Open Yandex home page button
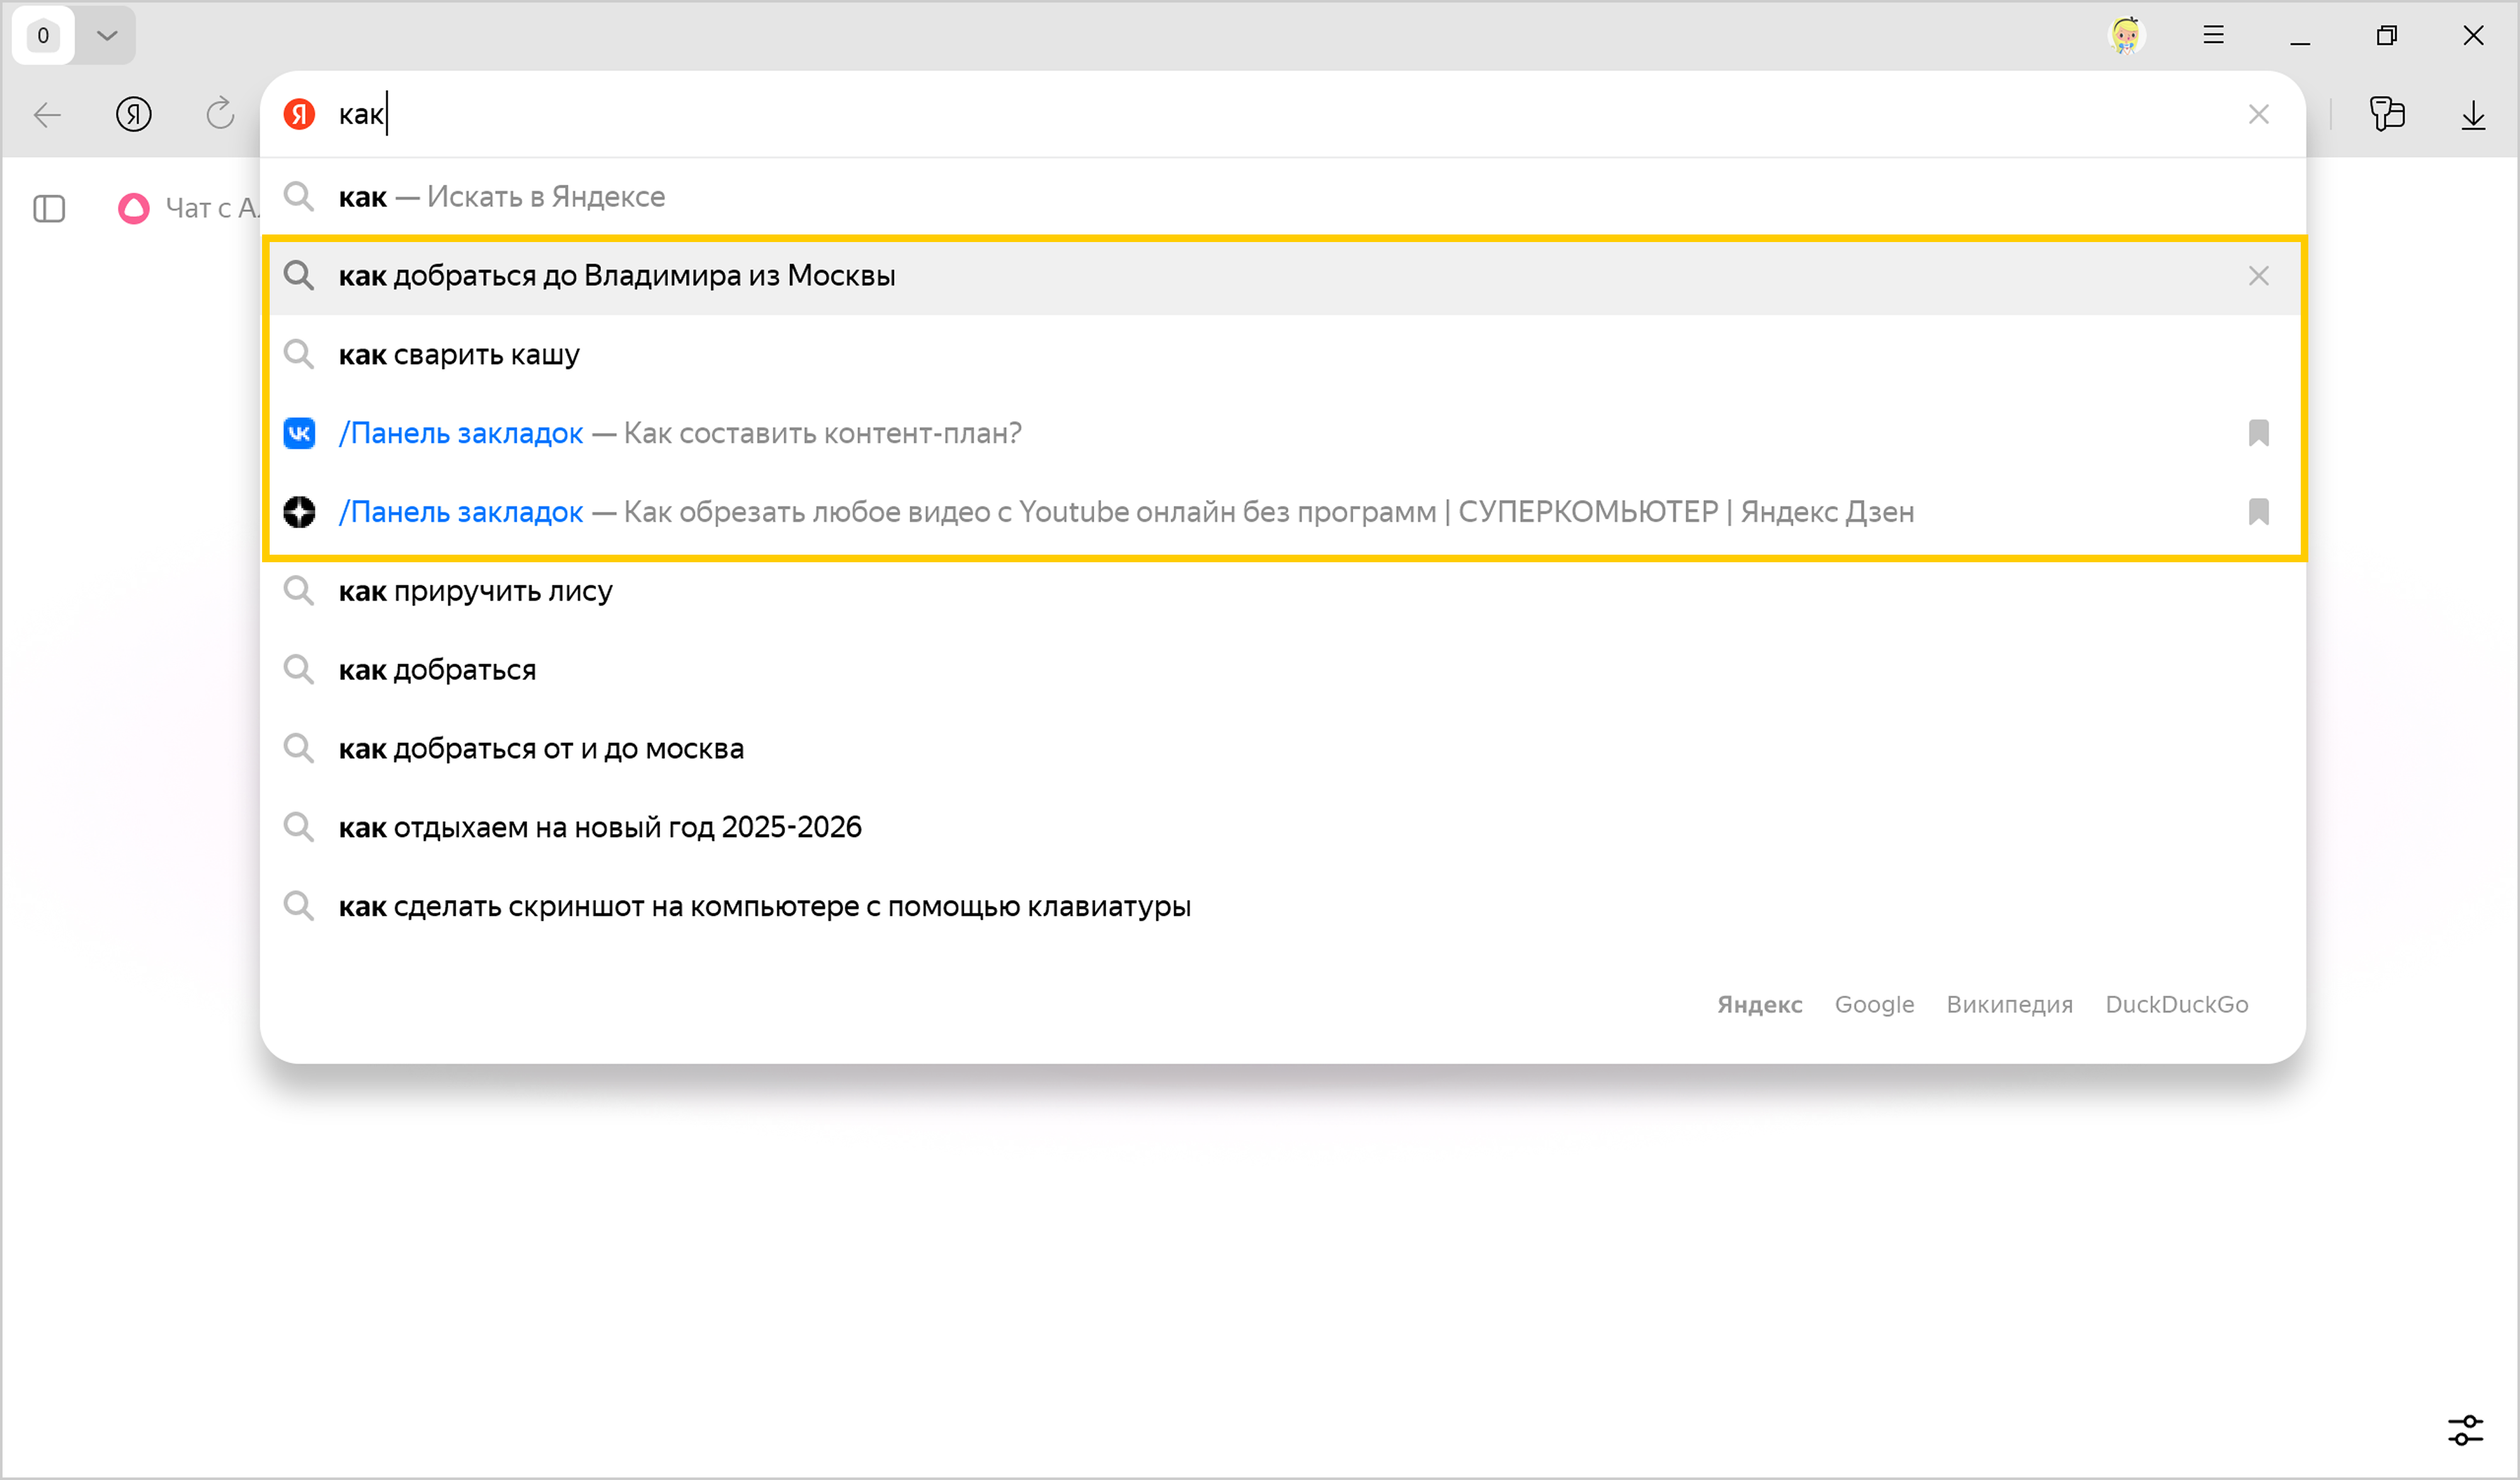 (x=133, y=115)
